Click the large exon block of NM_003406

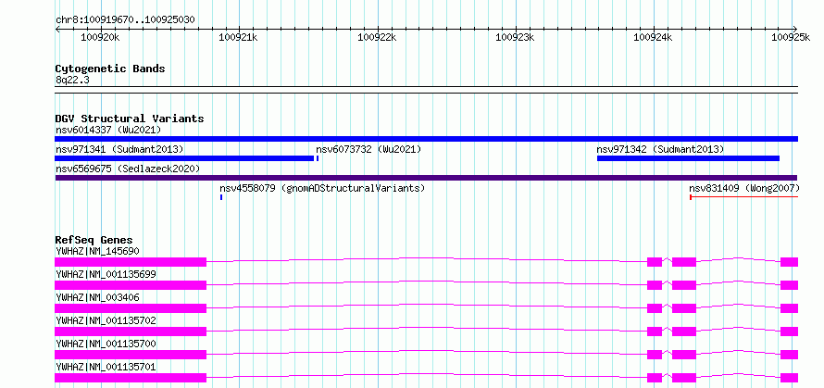131,308
